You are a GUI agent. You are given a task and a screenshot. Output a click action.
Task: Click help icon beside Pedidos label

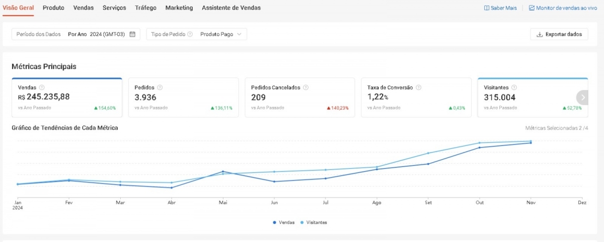(160, 88)
